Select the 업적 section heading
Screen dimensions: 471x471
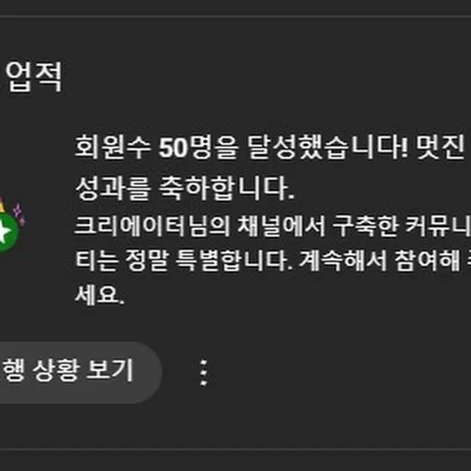[x=34, y=77]
